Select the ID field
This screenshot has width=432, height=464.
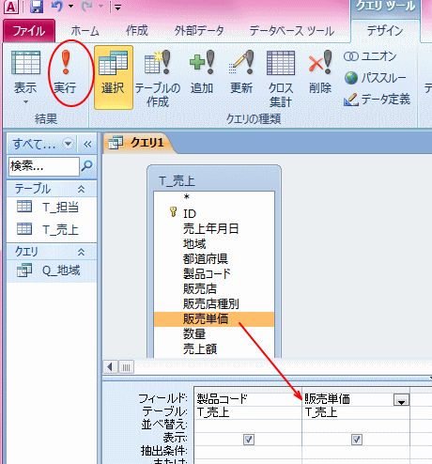tap(214, 213)
